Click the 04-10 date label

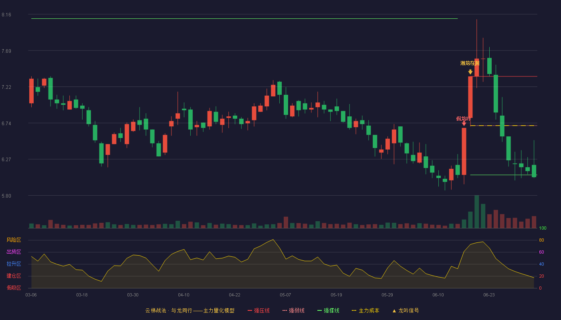coord(184,295)
